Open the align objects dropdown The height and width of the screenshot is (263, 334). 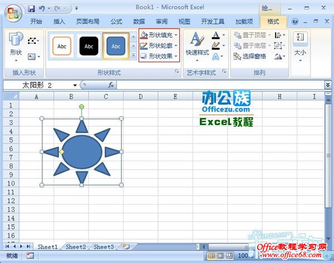point(279,35)
